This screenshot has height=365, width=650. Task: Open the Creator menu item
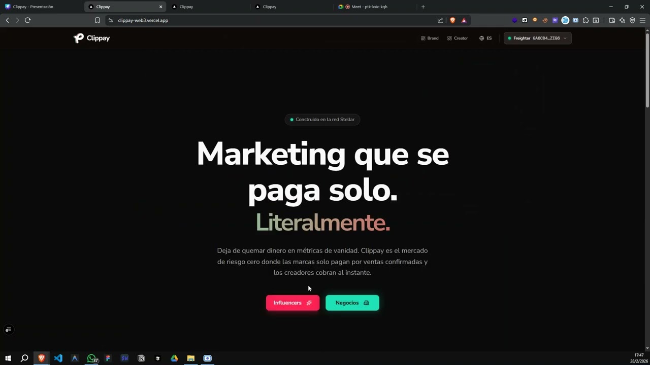point(458,38)
